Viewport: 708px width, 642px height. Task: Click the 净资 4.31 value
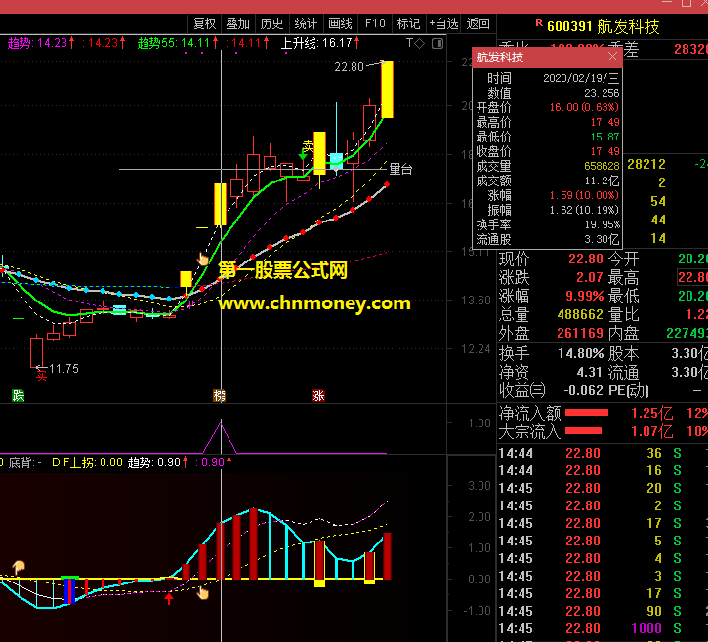(x=589, y=372)
